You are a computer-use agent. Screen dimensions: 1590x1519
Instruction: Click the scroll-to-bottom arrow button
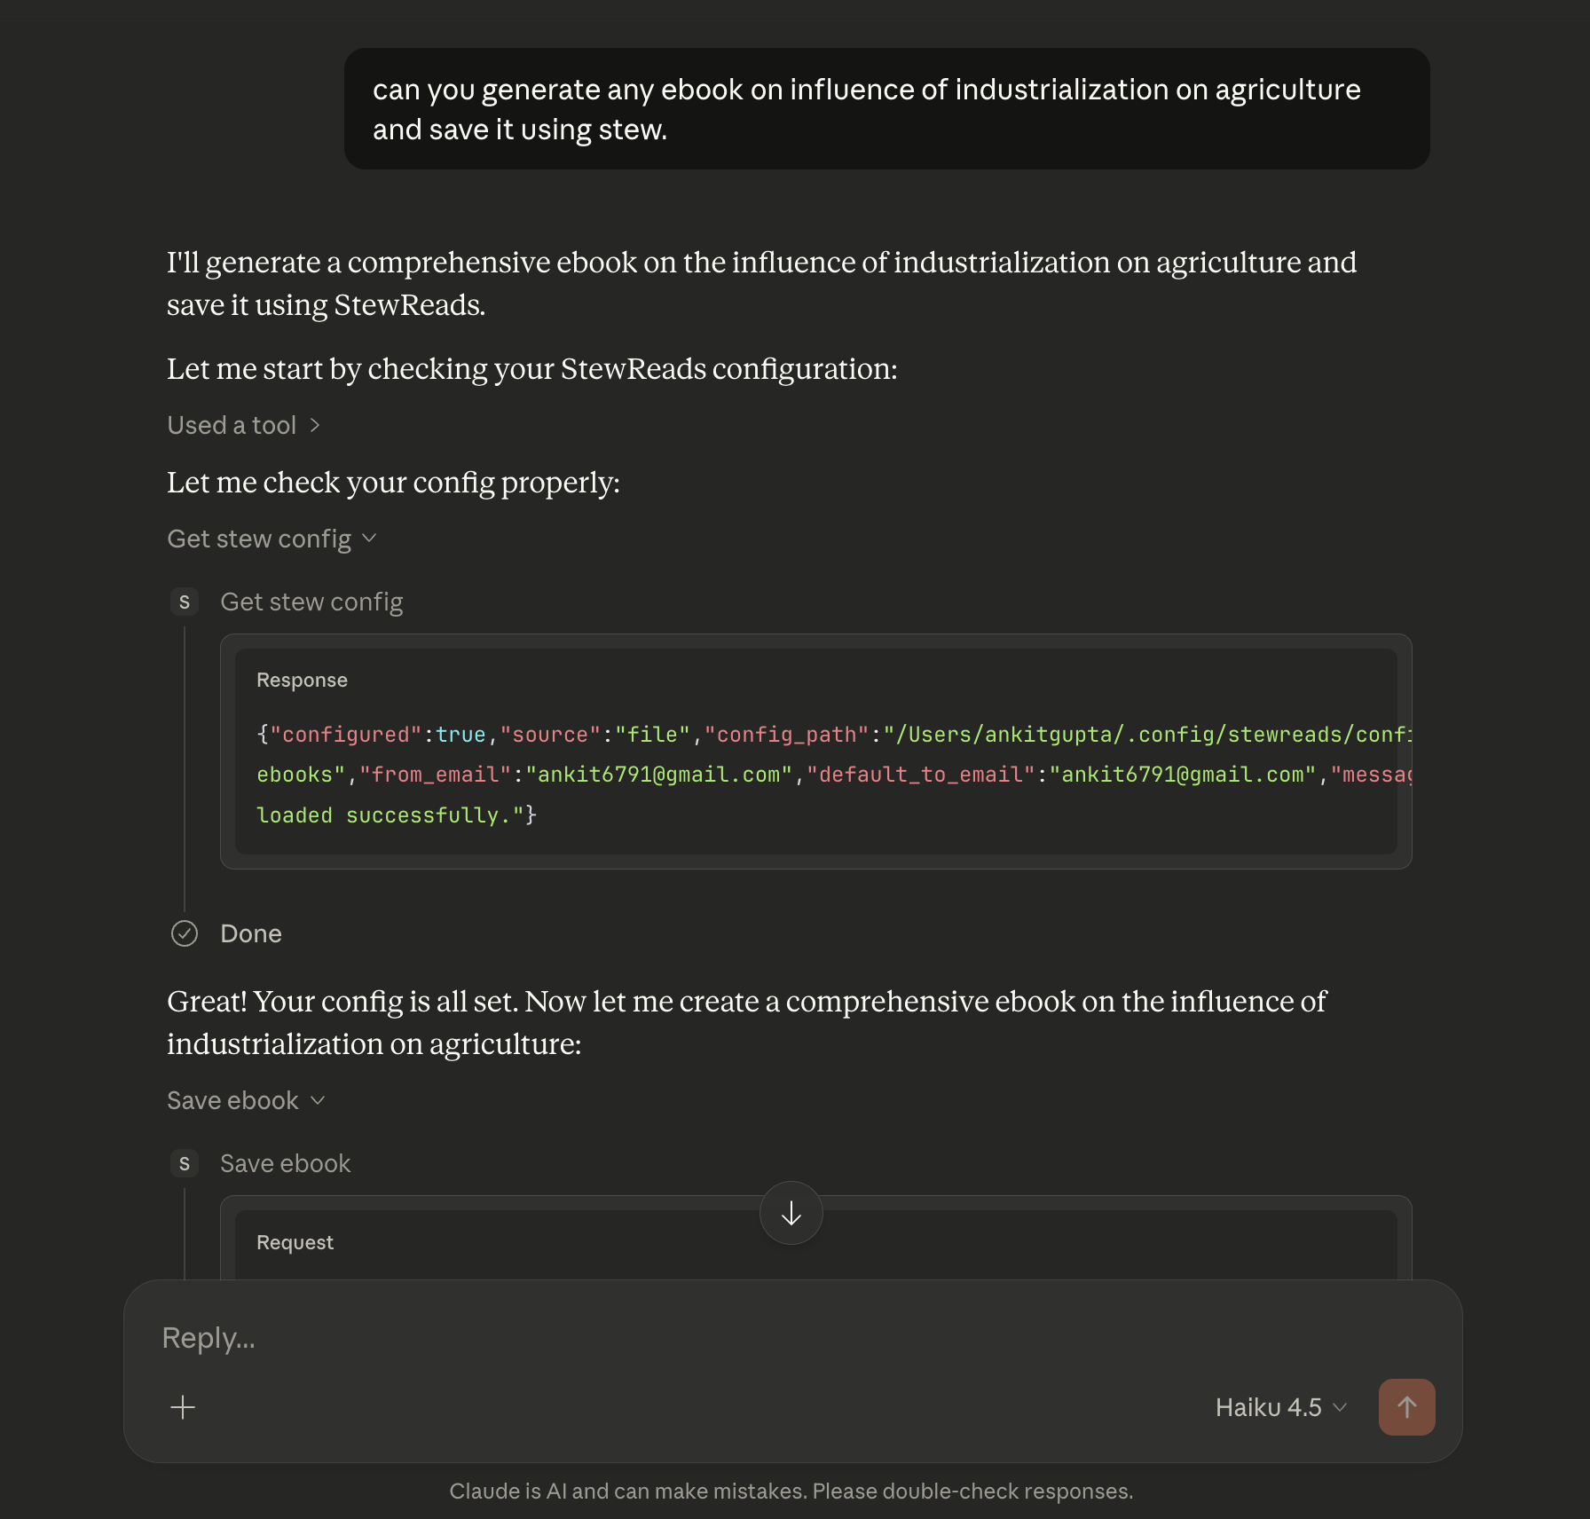791,1213
